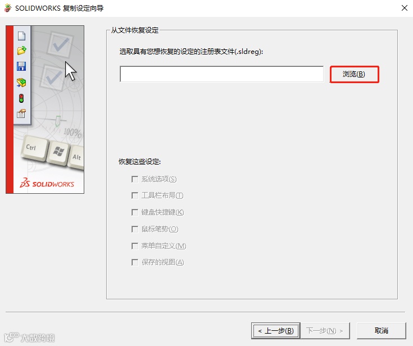This screenshot has height=346, width=413.
Task: Cancel the wizard with 取消
Action: (381, 330)
